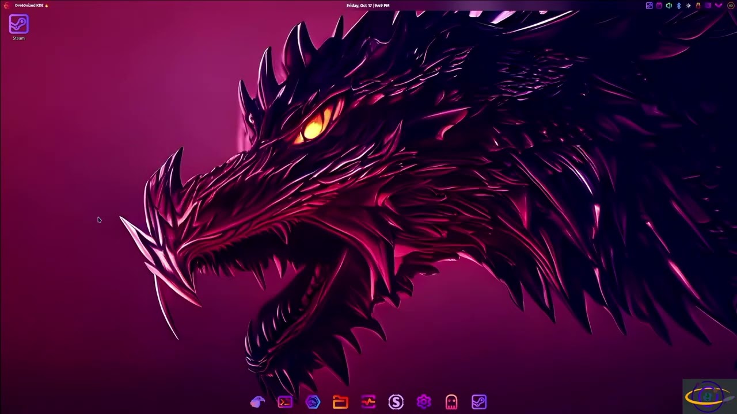Open the hexagon browser icon in the dock

click(313, 402)
